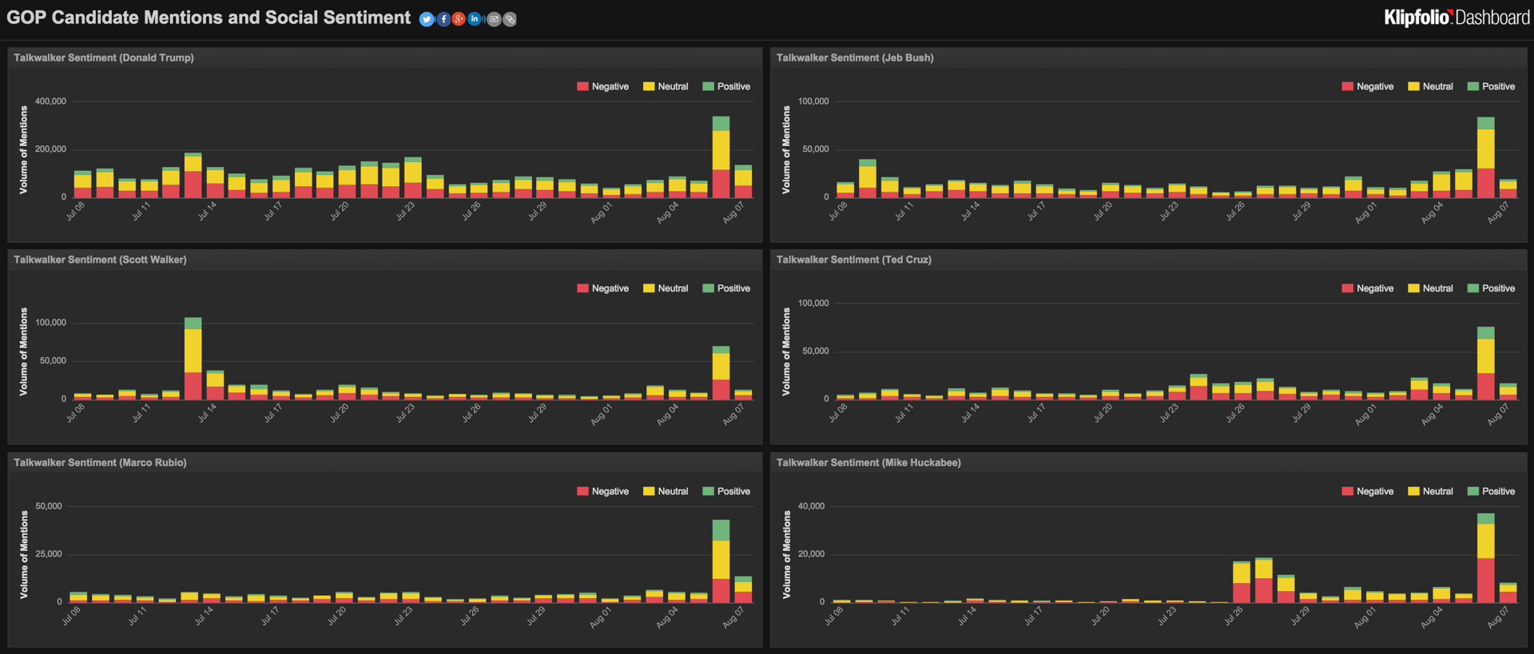This screenshot has width=1534, height=654.
Task: Click yellow Neutral swatch in Ted Cruz legend
Action: [1413, 288]
